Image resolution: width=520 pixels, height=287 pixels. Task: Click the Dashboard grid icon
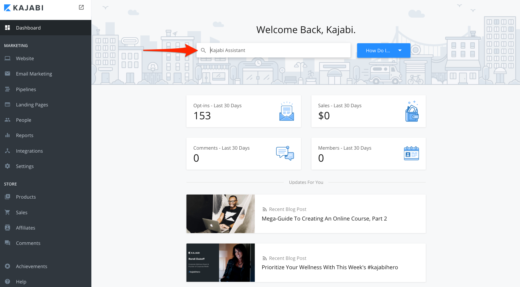point(7,28)
